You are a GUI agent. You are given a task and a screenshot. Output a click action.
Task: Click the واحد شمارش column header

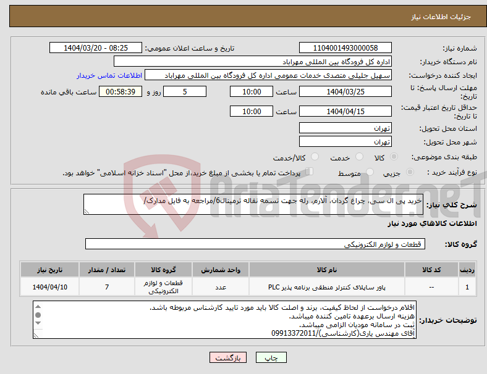(221, 270)
